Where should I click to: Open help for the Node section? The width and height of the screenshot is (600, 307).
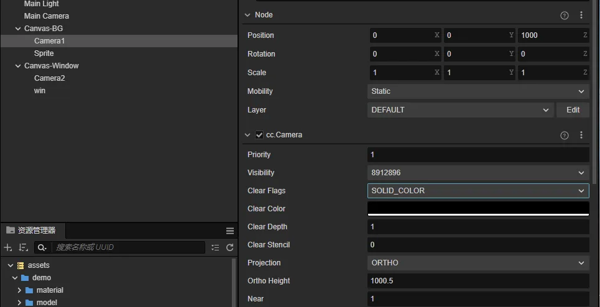(565, 16)
